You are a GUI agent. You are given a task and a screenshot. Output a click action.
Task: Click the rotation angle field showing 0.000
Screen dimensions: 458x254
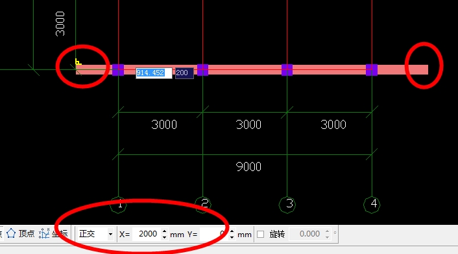point(306,234)
